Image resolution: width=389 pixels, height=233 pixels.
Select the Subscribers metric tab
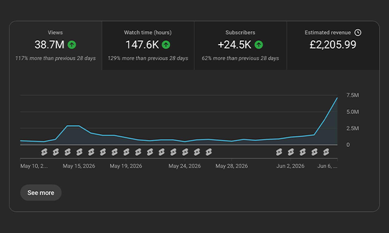point(241,45)
